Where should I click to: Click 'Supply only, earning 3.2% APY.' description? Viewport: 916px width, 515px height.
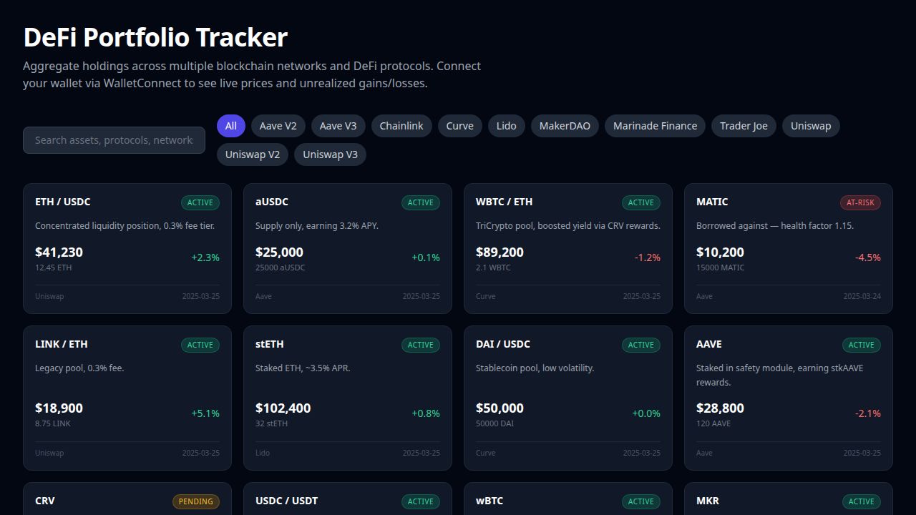[x=317, y=226]
